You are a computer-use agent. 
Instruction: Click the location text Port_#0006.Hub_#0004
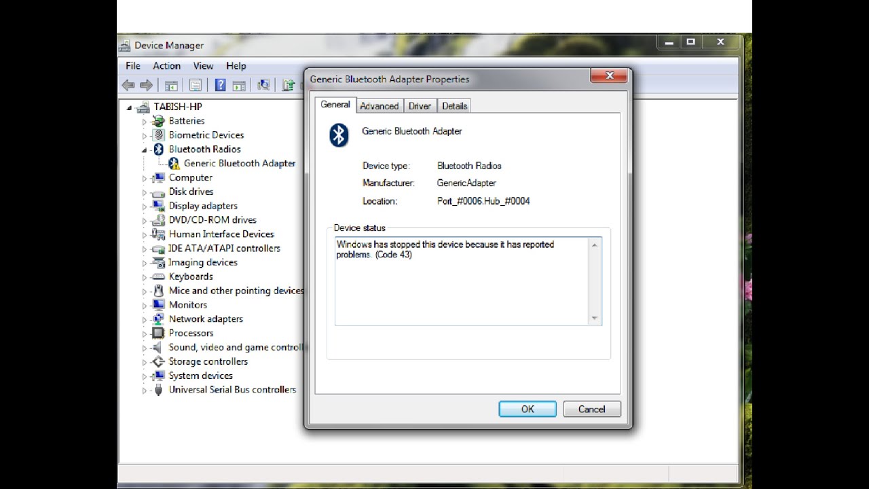coord(483,201)
